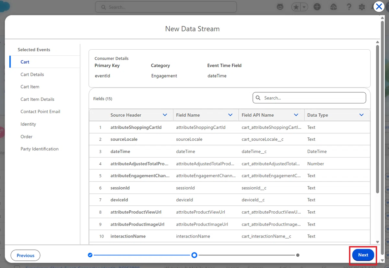Click the global search box
The image size is (389, 268).
[x=166, y=7]
